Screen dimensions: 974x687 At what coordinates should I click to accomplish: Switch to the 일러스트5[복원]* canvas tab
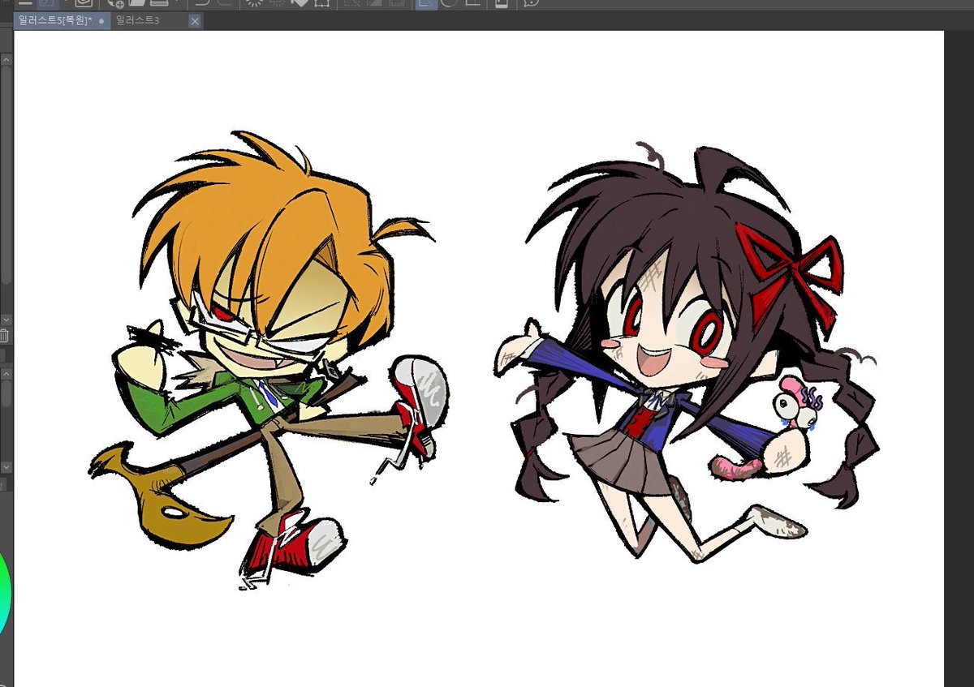[61, 20]
